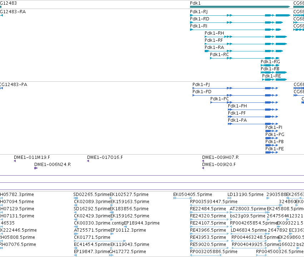The height and width of the screenshot is (257, 304).
Task: Click the DME1-011M19.F feature label
Action: 32,157
